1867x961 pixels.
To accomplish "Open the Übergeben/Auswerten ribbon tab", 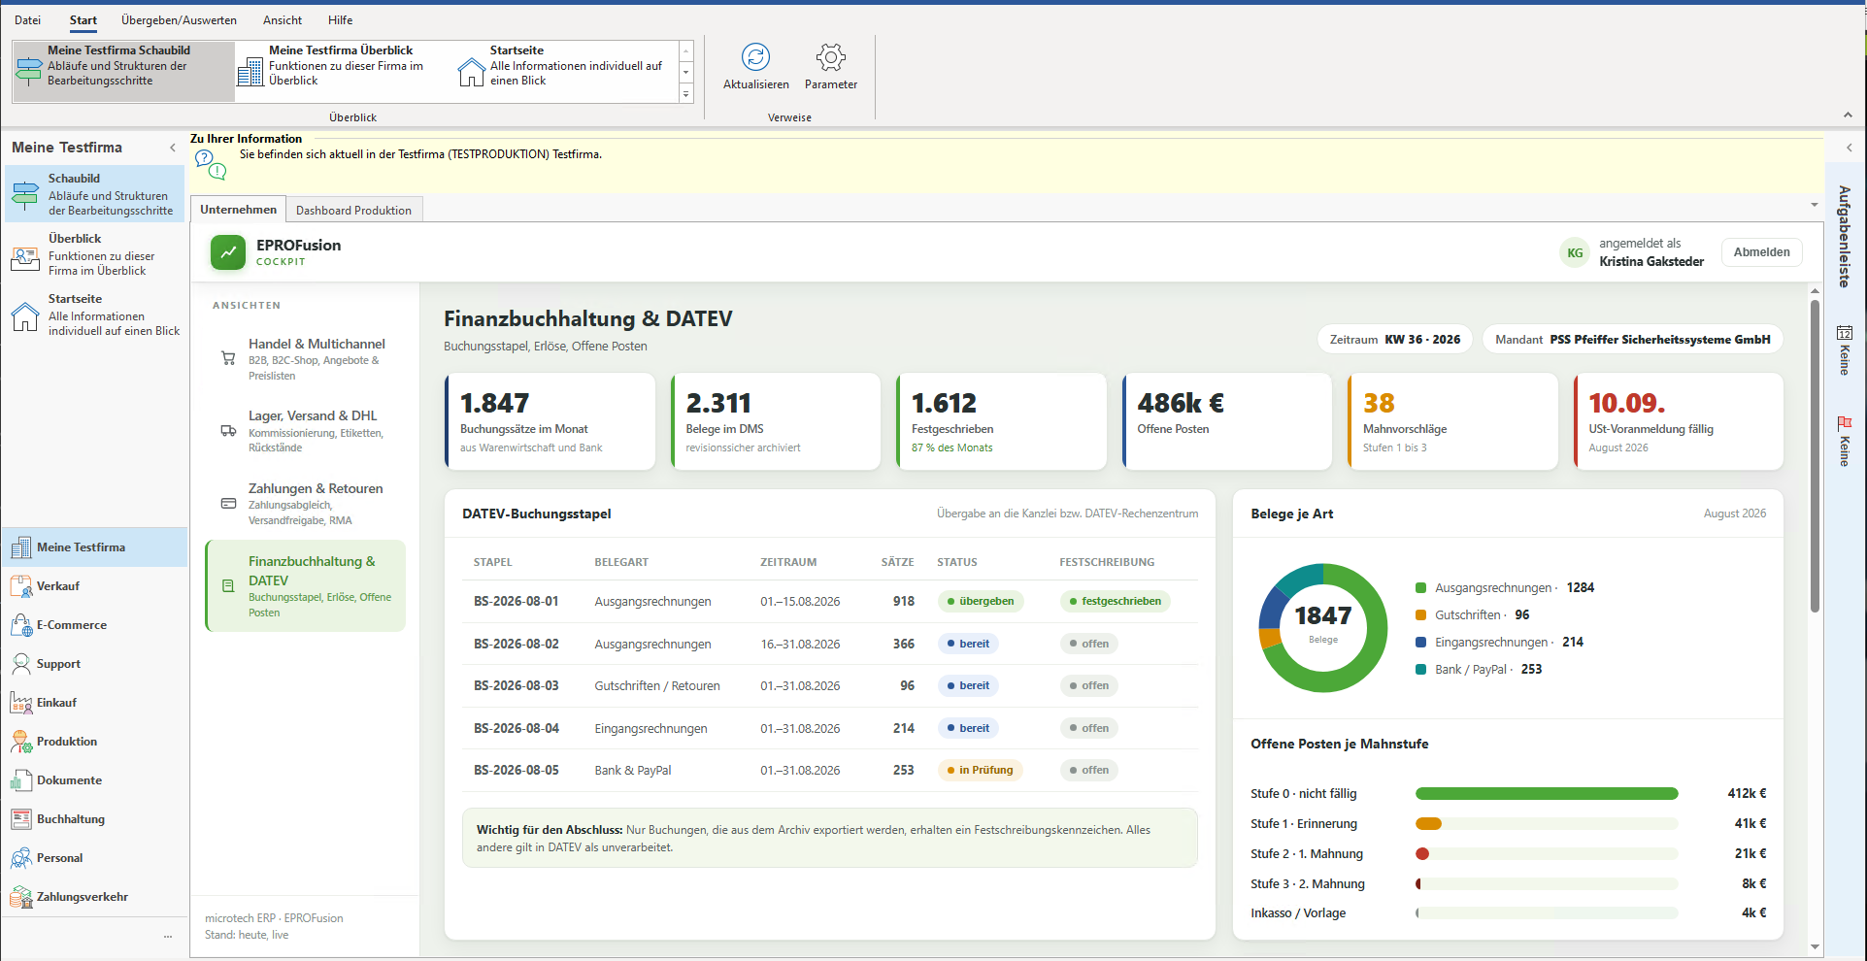I will click(x=179, y=19).
